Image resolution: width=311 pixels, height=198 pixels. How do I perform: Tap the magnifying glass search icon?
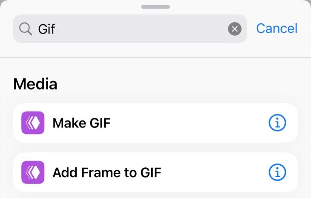click(26, 29)
